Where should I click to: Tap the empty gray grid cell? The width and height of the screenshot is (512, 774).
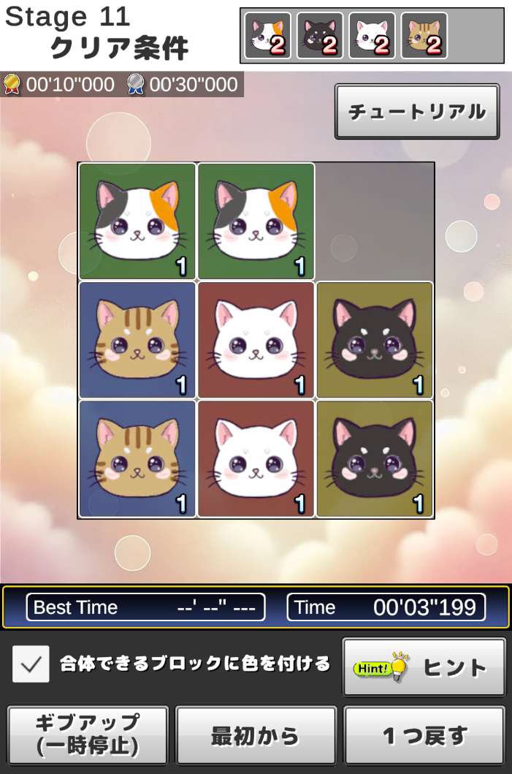coord(375,221)
